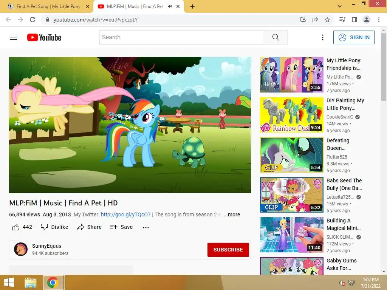
Task: Open Defeating Queen clip thumbnail
Action: 291,155
